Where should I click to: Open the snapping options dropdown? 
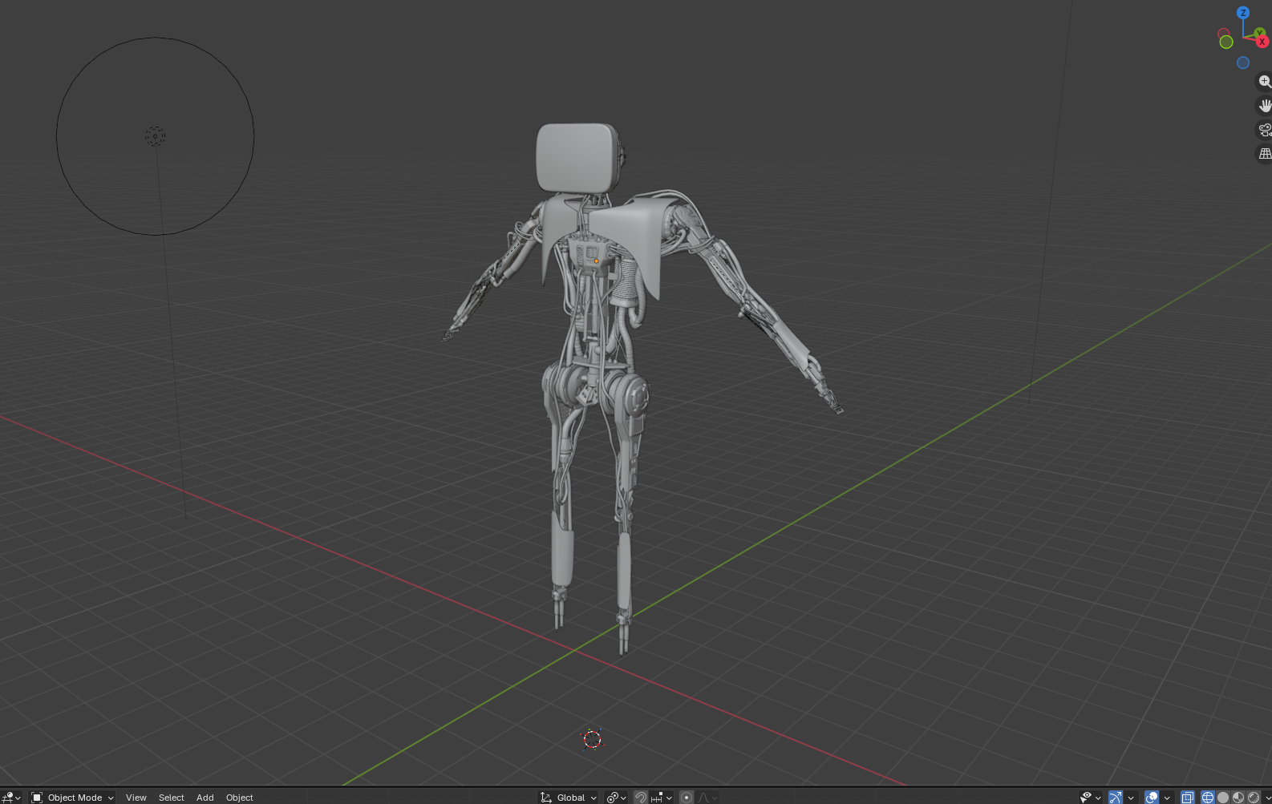coord(662,798)
